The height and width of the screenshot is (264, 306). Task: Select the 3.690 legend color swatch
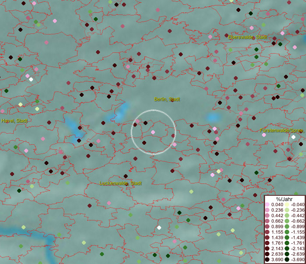[267, 260]
